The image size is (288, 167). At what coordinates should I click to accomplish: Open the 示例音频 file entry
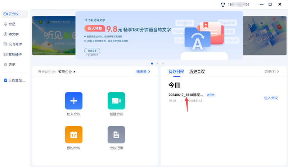click(15, 80)
